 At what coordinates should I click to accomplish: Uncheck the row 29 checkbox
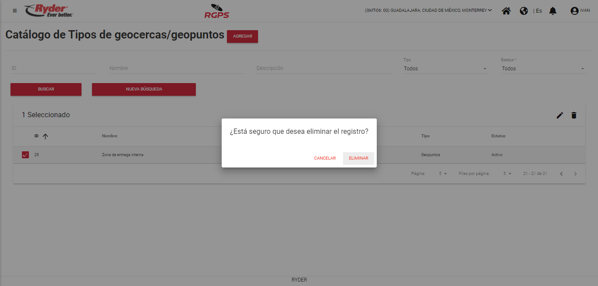(x=25, y=155)
